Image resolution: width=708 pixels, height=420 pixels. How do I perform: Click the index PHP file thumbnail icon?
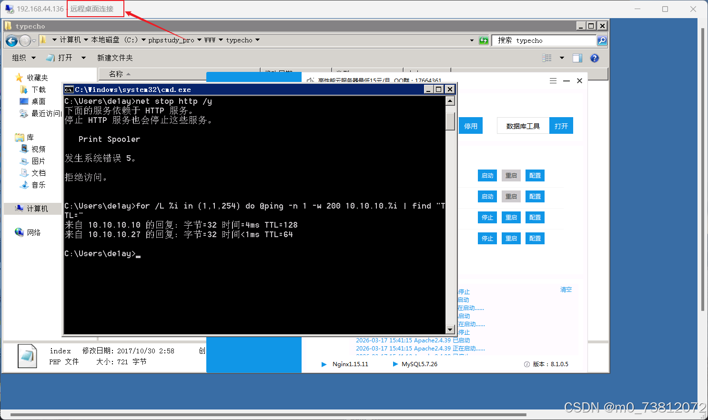pos(27,356)
